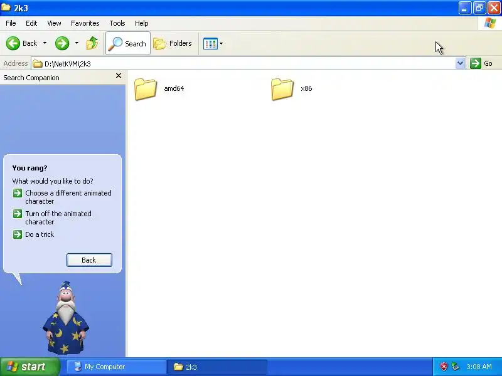Screen dimensions: 502x376
Task: Select the x86 folder icon
Action: [282, 89]
